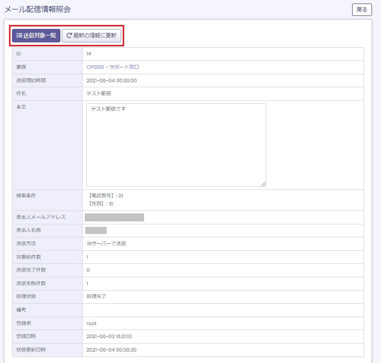Image resolution: width=381 pixels, height=363 pixels.
Task: Open the CP0001 - サポート窓口 link
Action: [112, 67]
